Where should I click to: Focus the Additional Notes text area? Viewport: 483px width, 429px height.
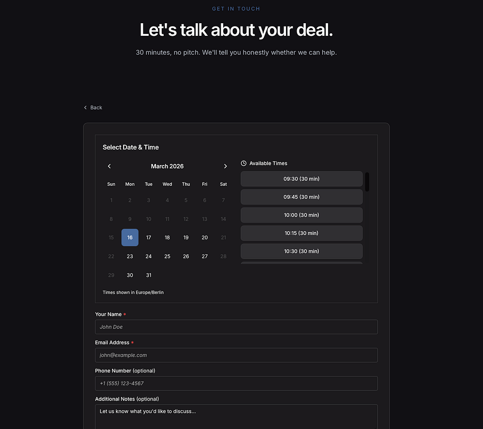[236, 416]
